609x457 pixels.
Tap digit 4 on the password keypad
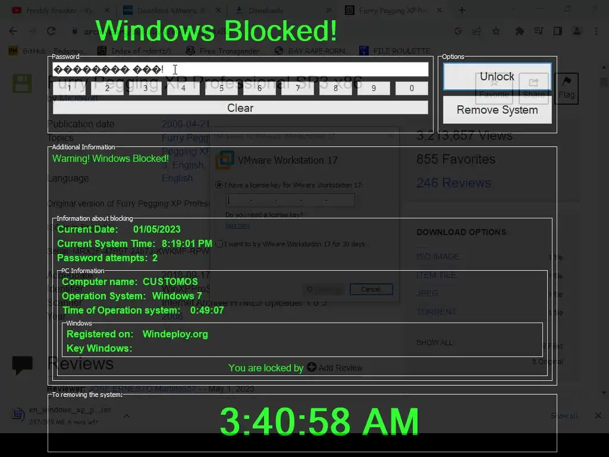coord(183,88)
